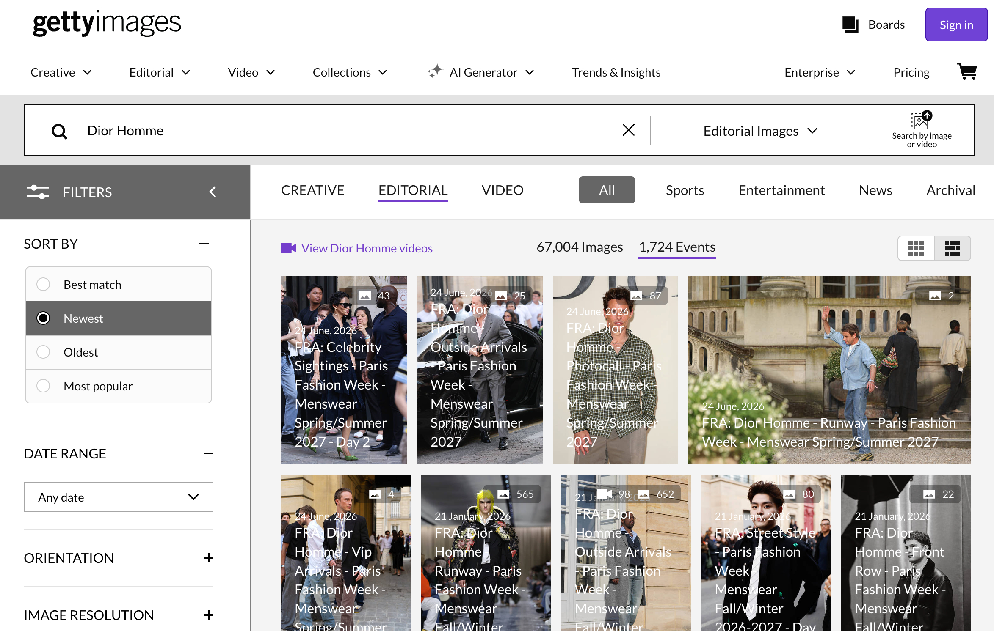Expand the Orientation filter section
994x631 pixels.
[208, 558]
